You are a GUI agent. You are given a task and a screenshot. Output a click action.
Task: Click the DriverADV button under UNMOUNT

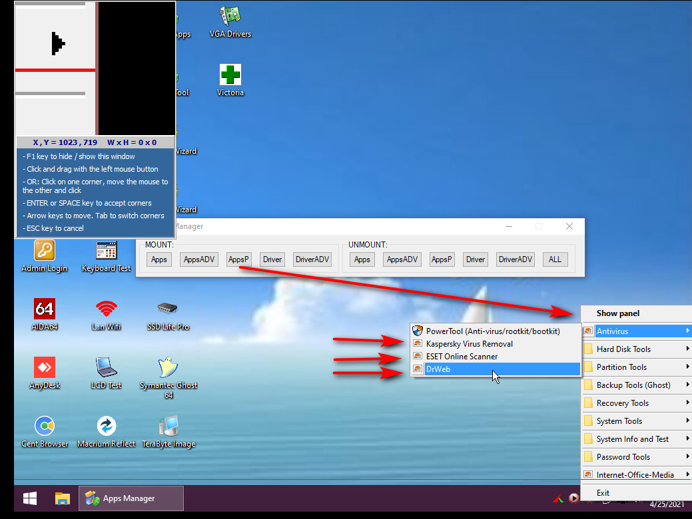[x=516, y=259]
